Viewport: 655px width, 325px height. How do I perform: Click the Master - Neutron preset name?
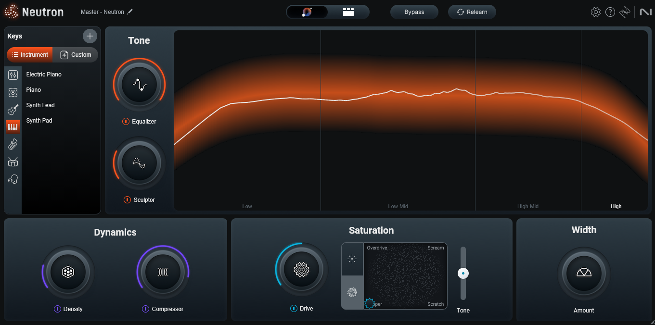click(103, 12)
